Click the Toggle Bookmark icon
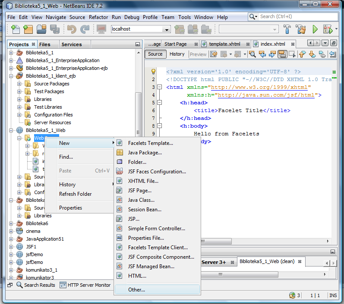Screen dimensions: 344x304 click(322, 54)
